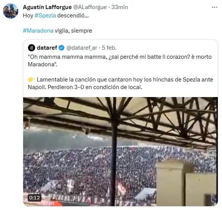Play the stadium crowd video
222x210 pixels.
(x=121, y=152)
